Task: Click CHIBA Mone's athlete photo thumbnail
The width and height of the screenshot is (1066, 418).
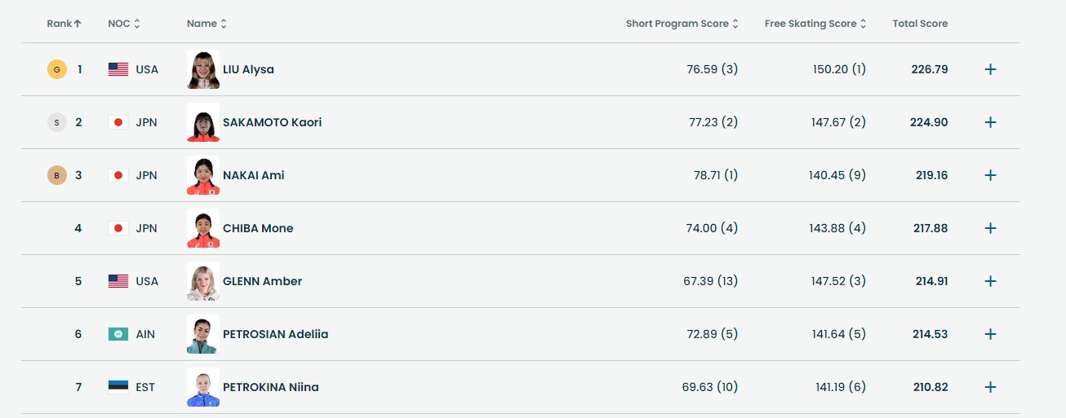Action: 202,228
